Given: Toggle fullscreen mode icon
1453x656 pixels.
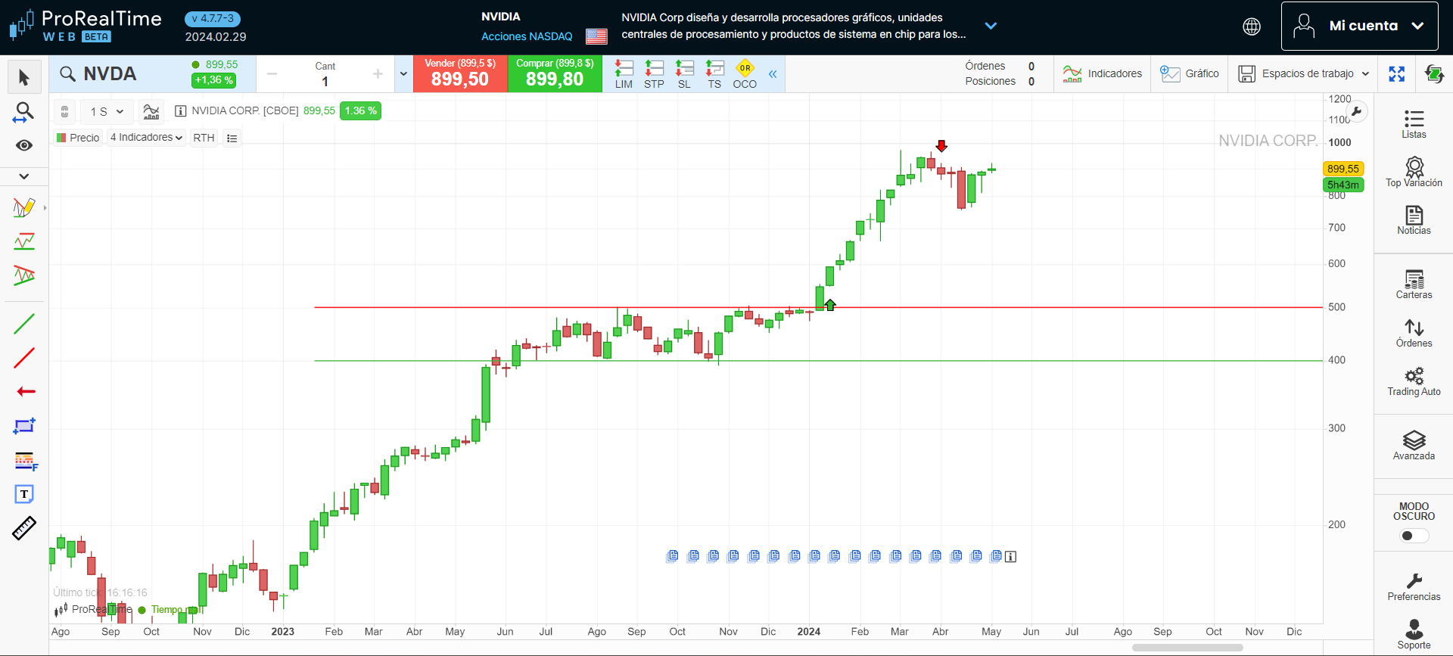Looking at the screenshot, I should pyautogui.click(x=1397, y=73).
